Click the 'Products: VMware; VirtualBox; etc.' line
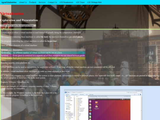160x120 pixels. (x=15, y=82)
